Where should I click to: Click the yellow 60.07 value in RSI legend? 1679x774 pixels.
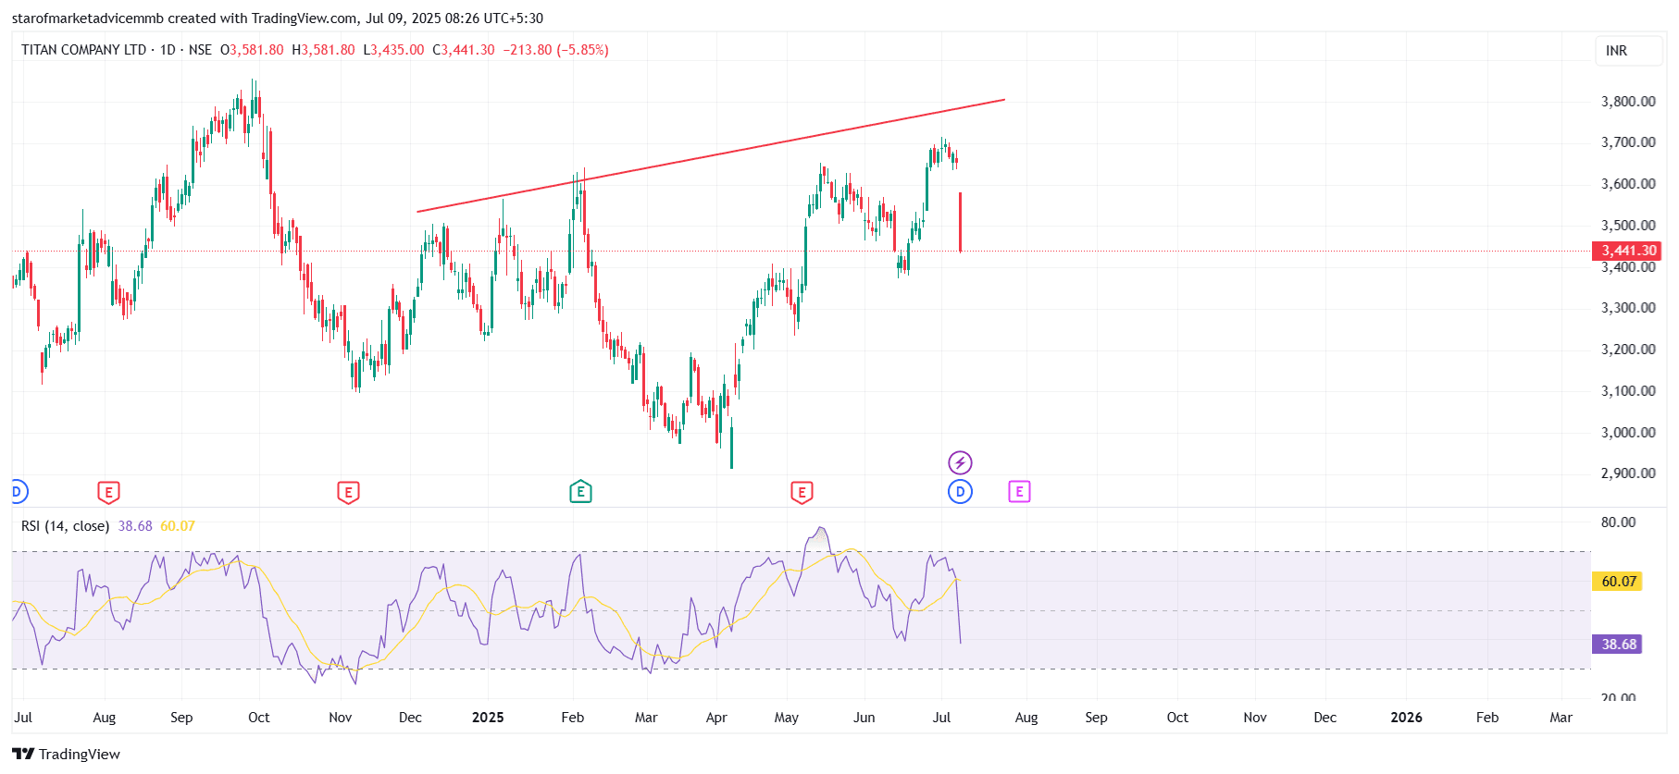[x=178, y=526]
